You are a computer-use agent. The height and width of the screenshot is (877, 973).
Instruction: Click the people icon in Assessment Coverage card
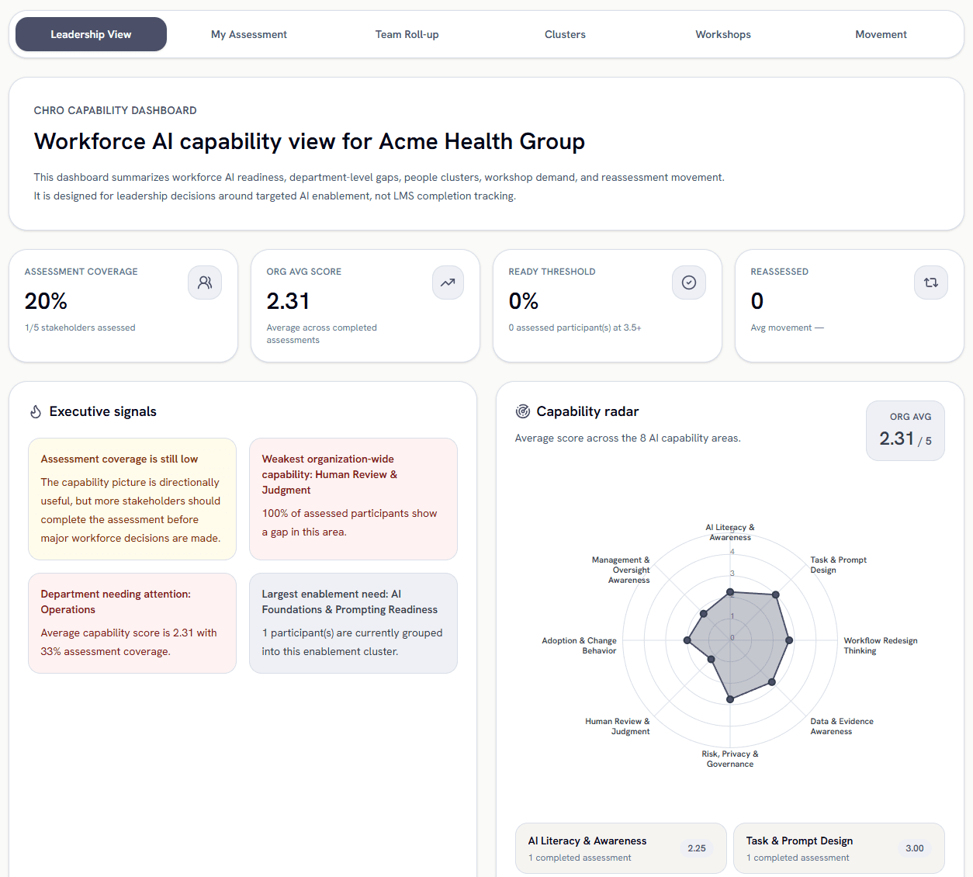coord(205,283)
